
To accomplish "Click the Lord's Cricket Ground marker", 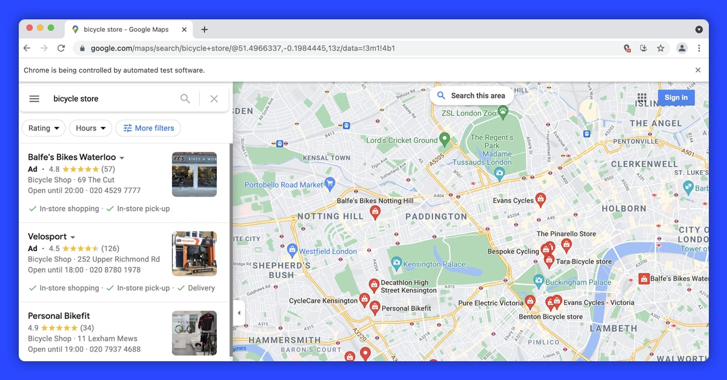I will (444, 140).
